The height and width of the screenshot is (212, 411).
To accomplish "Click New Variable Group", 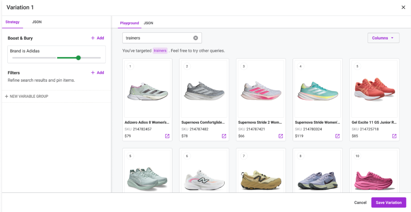I will 27,96.
